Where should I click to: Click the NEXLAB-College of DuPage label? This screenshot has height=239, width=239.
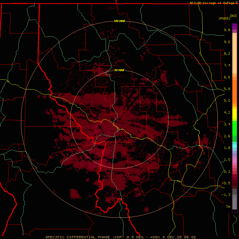pyautogui.click(x=212, y=3)
